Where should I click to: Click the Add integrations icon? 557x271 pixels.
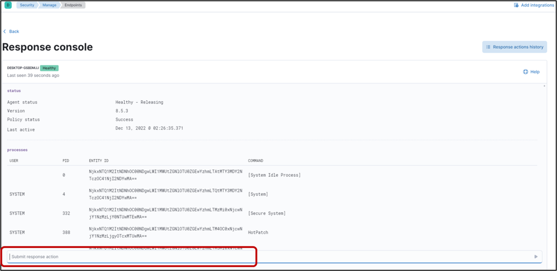click(515, 5)
